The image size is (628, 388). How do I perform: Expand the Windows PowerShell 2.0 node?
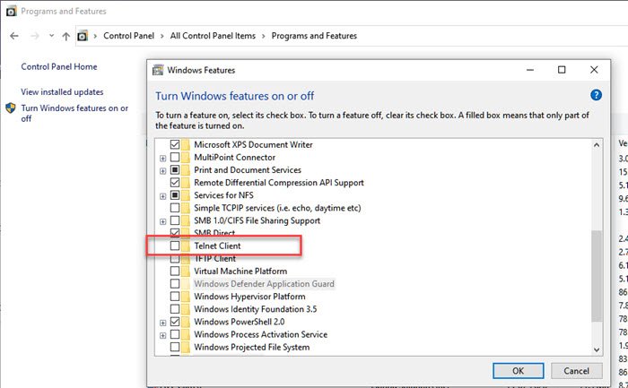coord(162,322)
